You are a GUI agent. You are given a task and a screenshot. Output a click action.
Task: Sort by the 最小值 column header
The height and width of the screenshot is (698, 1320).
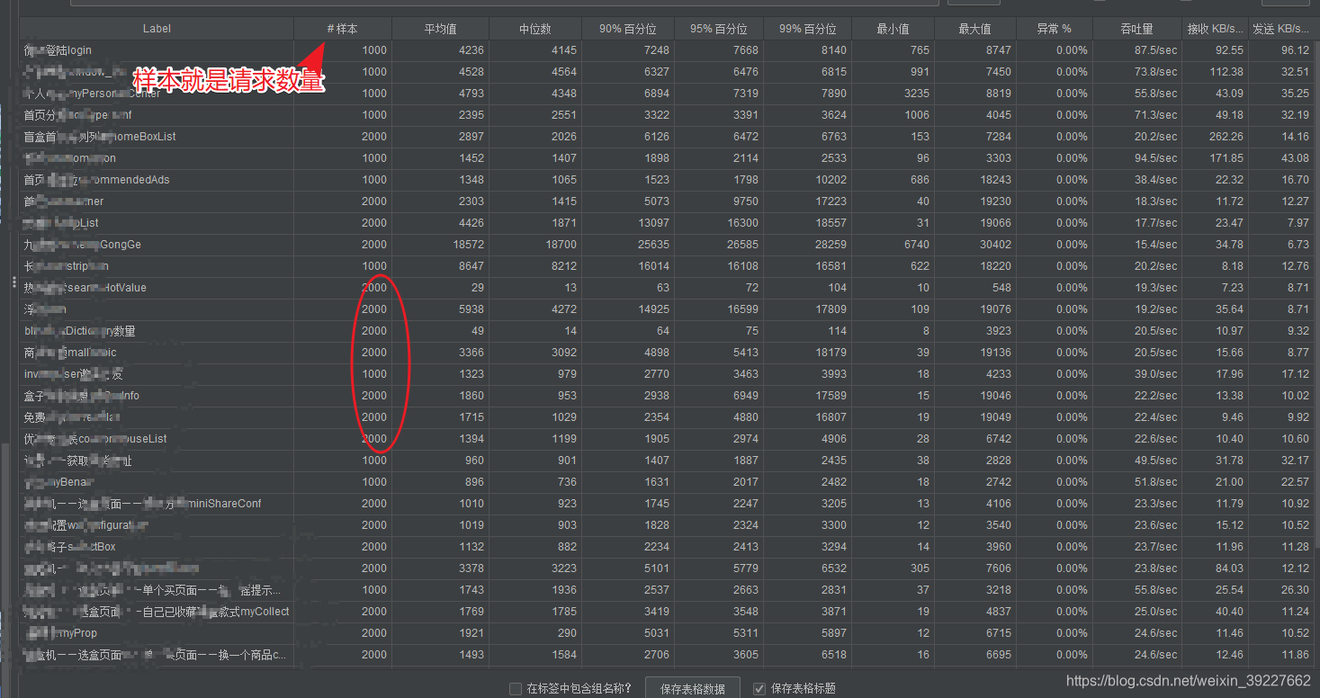[893, 29]
